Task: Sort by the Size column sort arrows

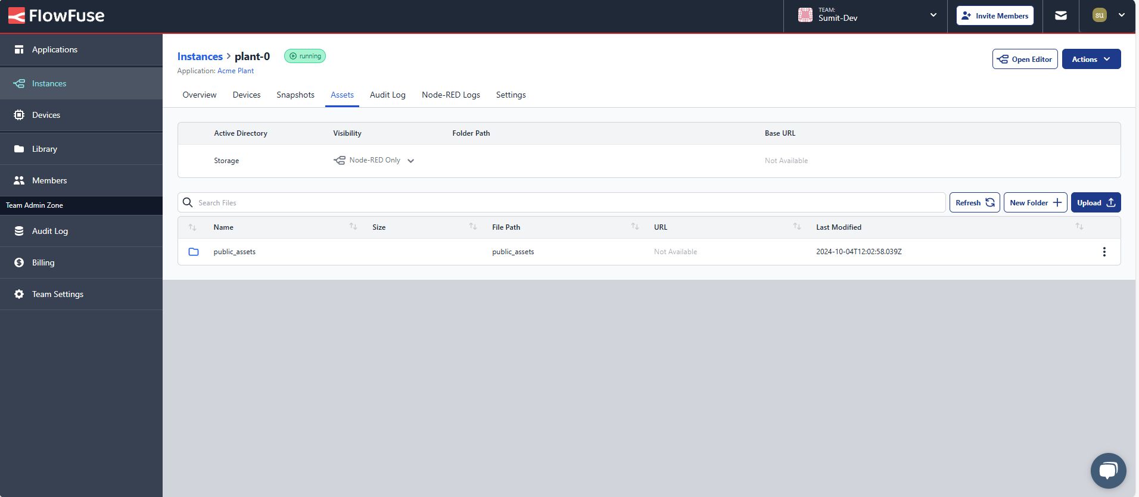Action: coord(473,227)
